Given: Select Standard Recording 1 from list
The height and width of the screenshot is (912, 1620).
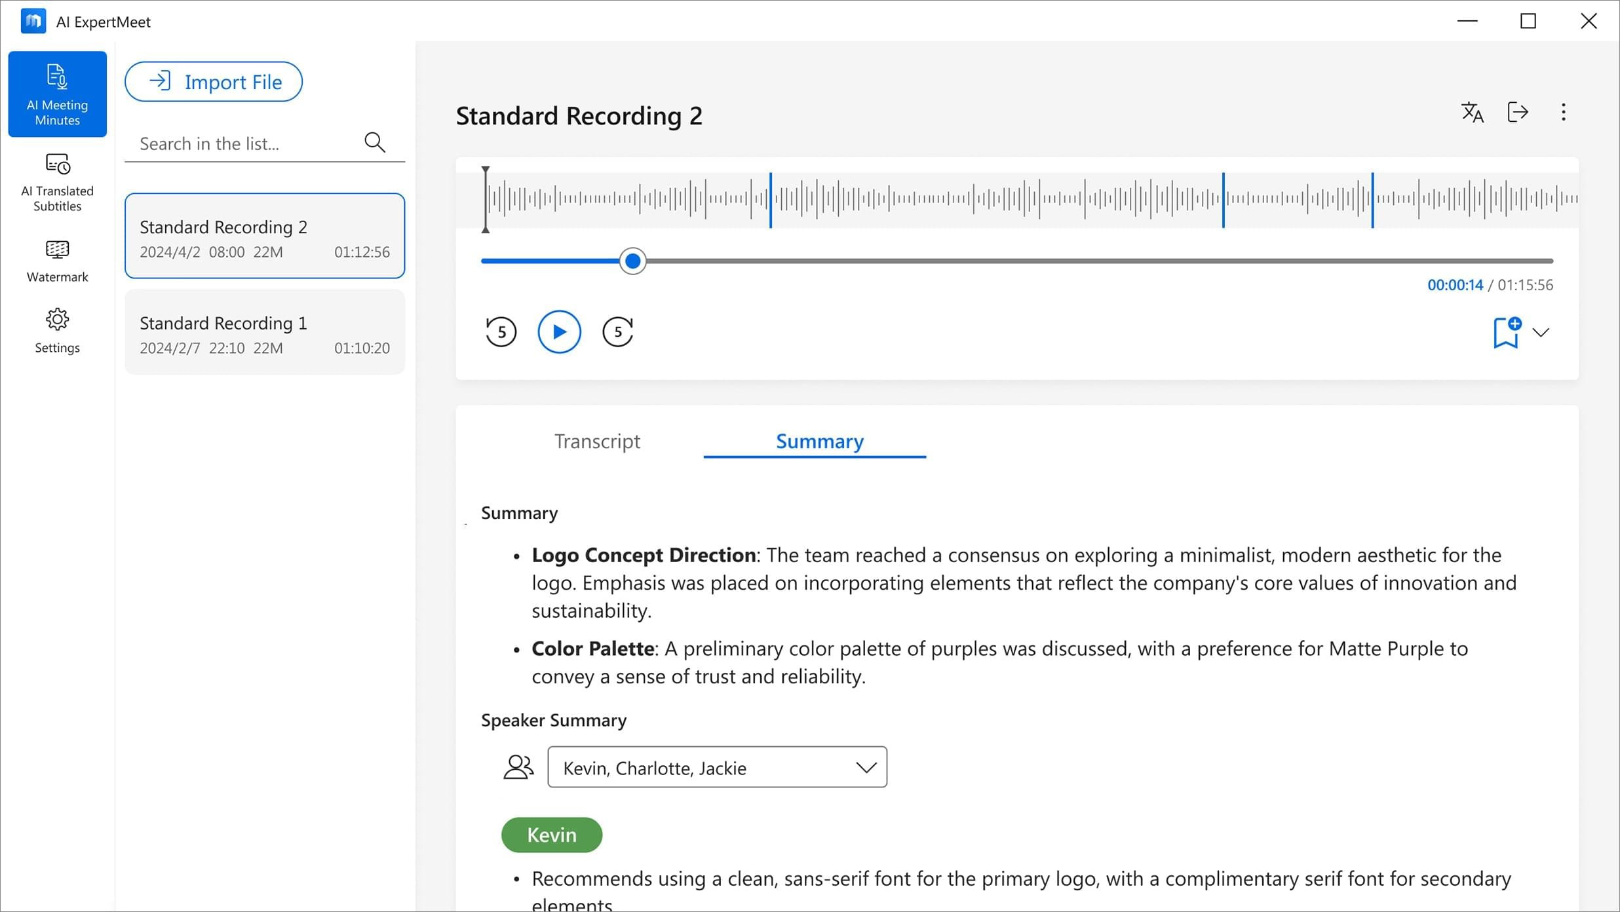Looking at the screenshot, I should coord(265,333).
